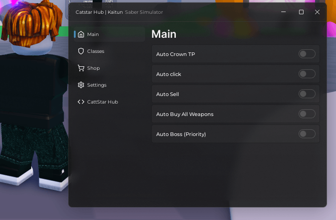Click the Main page heading
This screenshot has width=336, height=220.
coord(164,34)
